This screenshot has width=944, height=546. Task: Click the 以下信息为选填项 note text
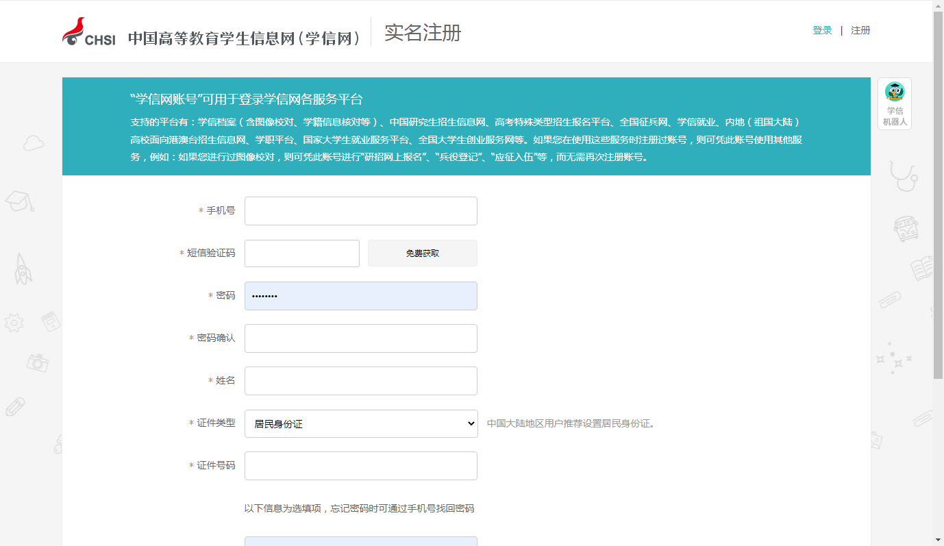[359, 508]
